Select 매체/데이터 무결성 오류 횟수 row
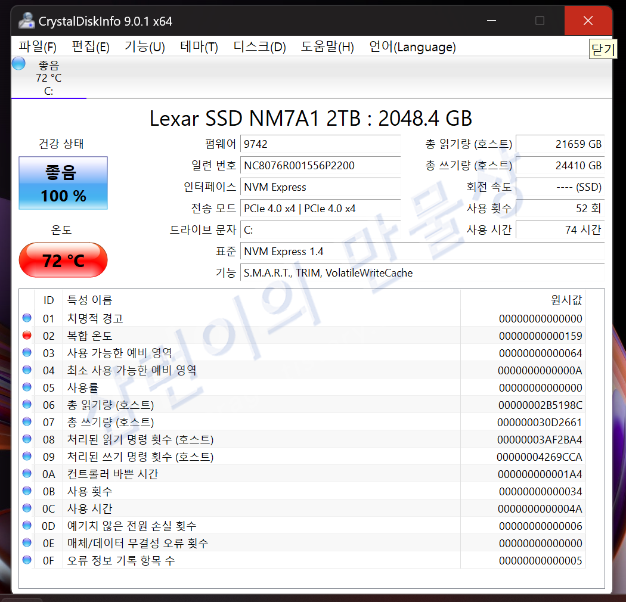 click(x=303, y=543)
